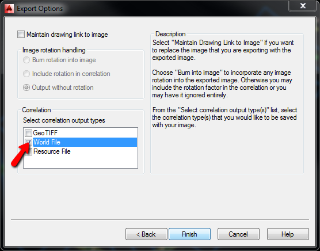Enable Maintain drawing link to image checkbox
The height and width of the screenshot is (251, 320).
click(21, 35)
